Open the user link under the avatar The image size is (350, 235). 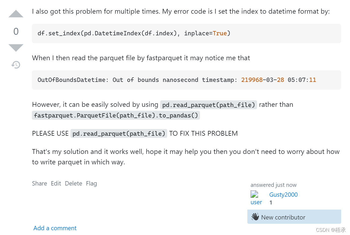tap(256, 202)
